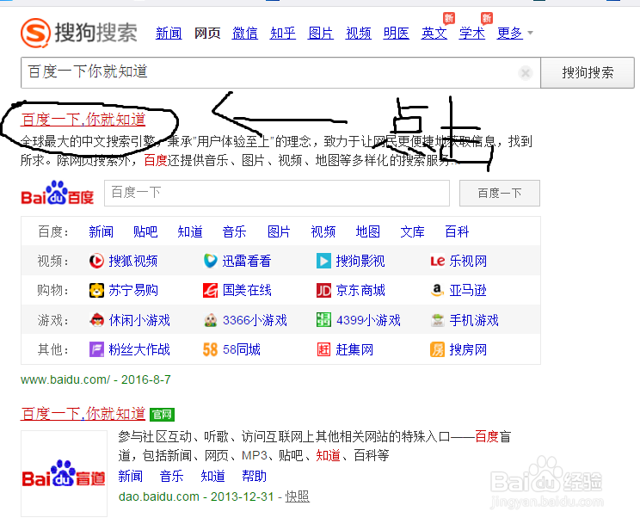Switch to the 英文 search tab
This screenshot has width=640, height=524.
[434, 33]
